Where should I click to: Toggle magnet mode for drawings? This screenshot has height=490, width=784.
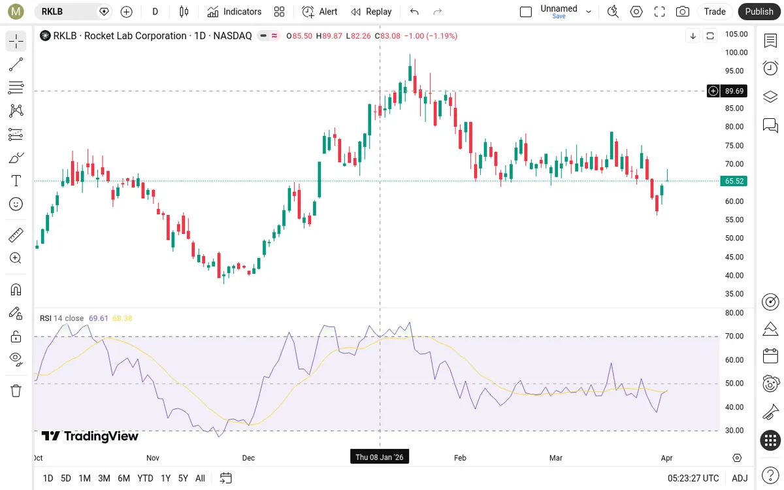tap(16, 289)
